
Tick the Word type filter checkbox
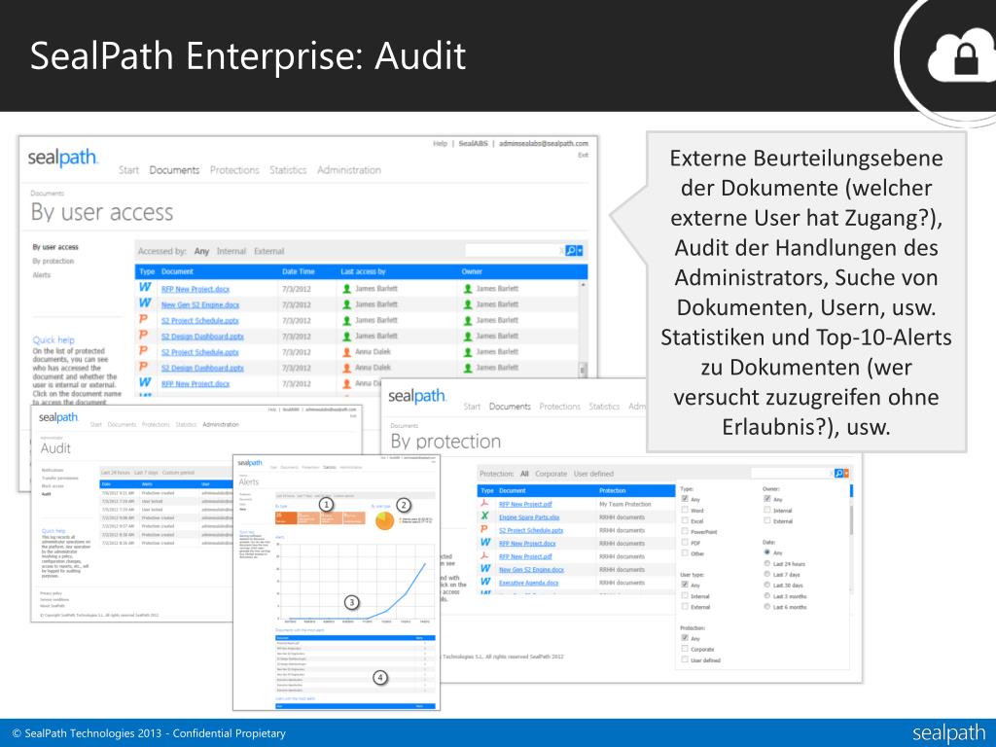tap(685, 510)
